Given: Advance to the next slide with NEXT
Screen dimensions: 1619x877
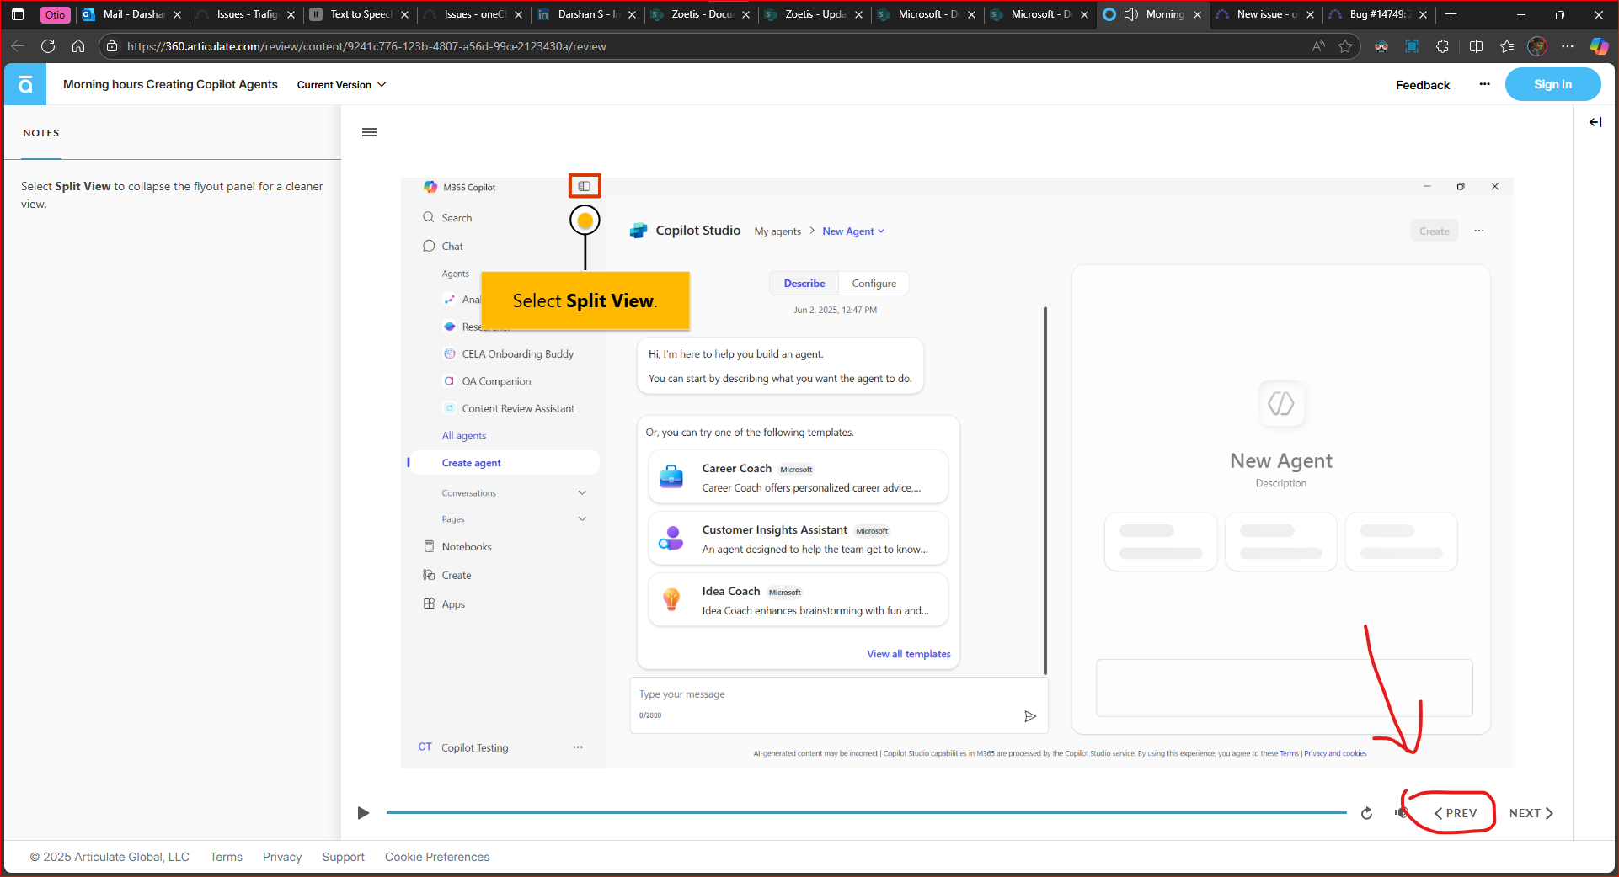Looking at the screenshot, I should 1531,813.
